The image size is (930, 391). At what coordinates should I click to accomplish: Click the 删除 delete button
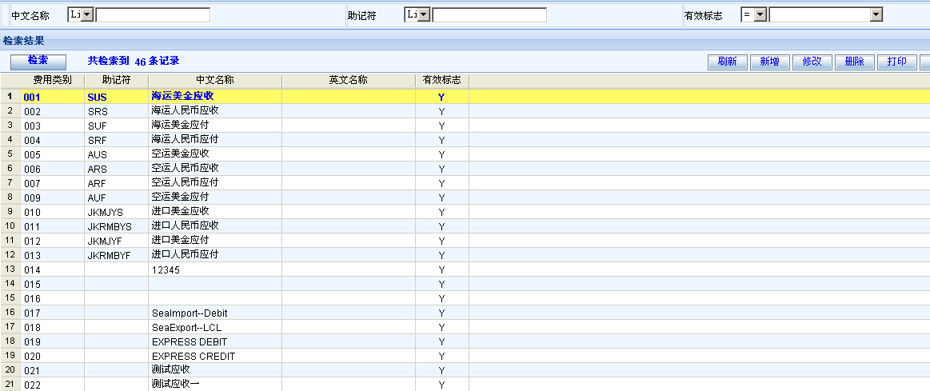point(854,62)
